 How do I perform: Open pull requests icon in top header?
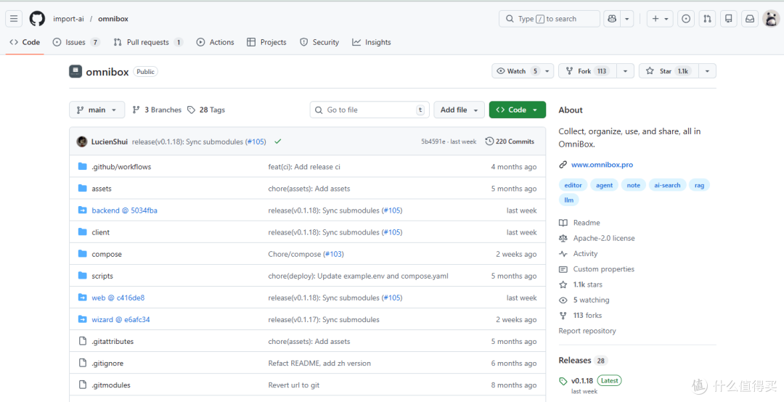(707, 19)
